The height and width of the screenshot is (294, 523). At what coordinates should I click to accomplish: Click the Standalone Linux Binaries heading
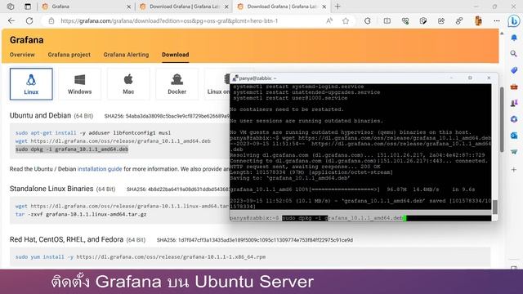coord(51,189)
